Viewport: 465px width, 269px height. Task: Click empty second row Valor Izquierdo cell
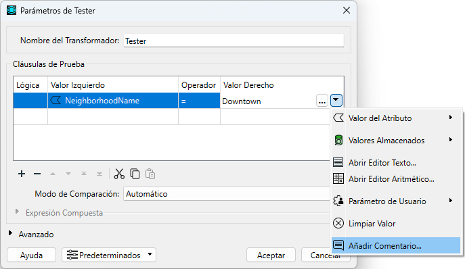112,116
